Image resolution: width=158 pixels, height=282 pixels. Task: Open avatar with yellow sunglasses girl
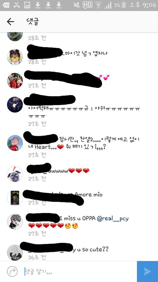tap(15, 57)
